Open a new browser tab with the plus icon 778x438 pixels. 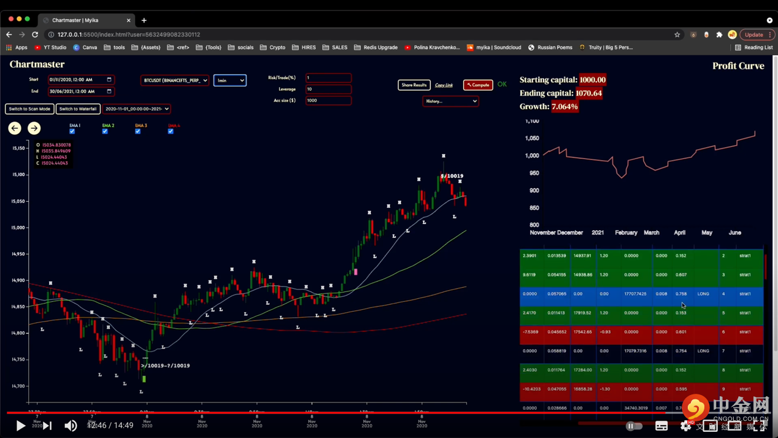[144, 20]
